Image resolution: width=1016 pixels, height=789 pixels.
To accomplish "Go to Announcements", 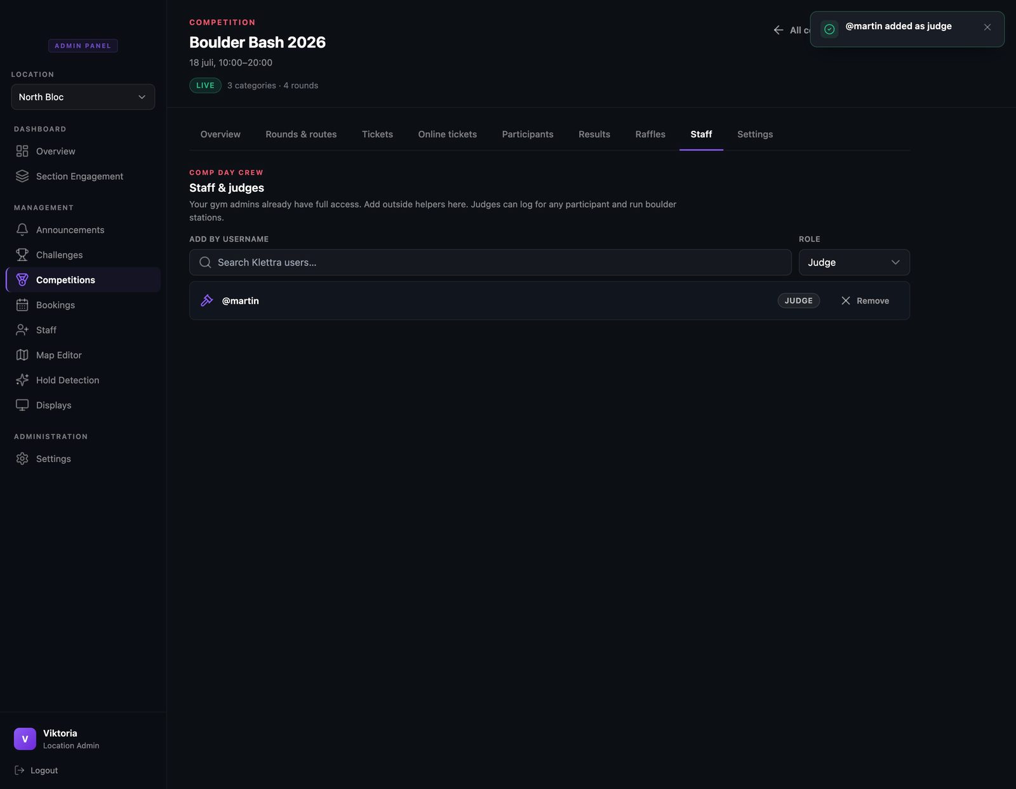I will coord(83,229).
